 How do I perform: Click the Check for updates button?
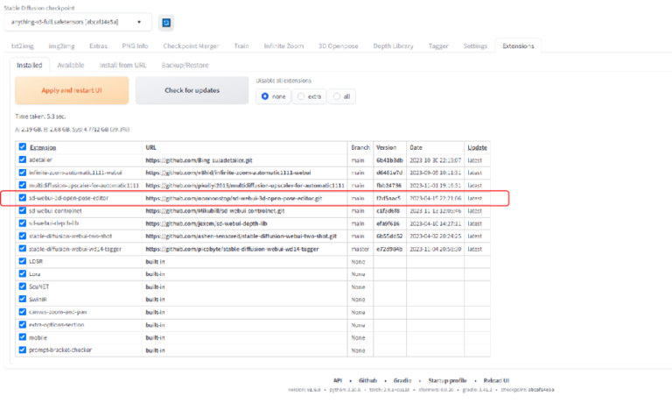coord(192,89)
